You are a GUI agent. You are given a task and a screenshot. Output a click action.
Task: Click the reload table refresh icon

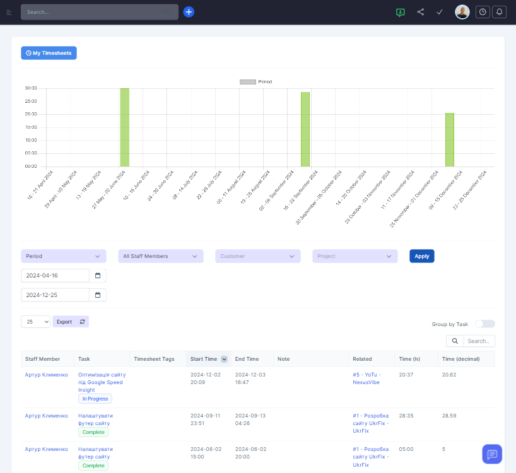coord(82,322)
